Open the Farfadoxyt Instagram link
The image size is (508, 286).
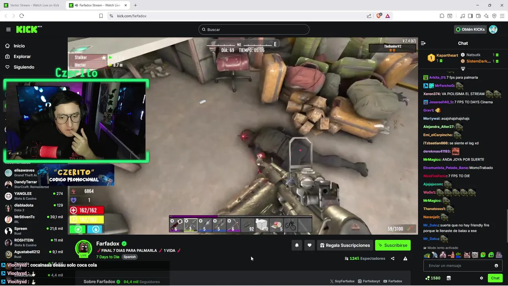[x=369, y=281]
